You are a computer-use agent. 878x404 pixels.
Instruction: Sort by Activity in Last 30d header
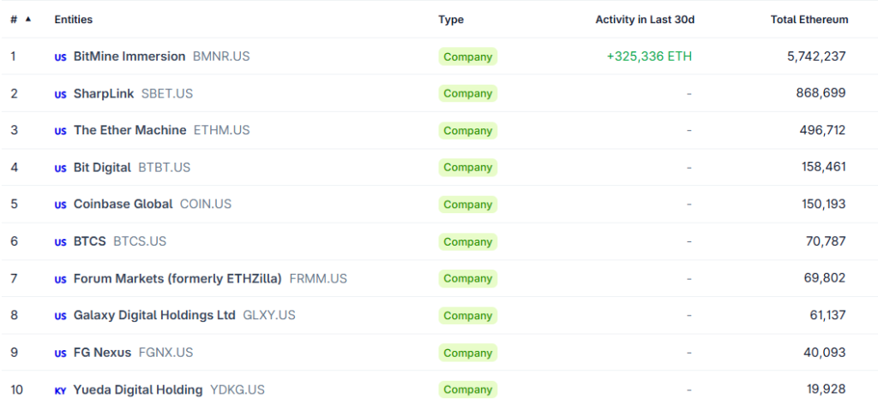click(645, 20)
